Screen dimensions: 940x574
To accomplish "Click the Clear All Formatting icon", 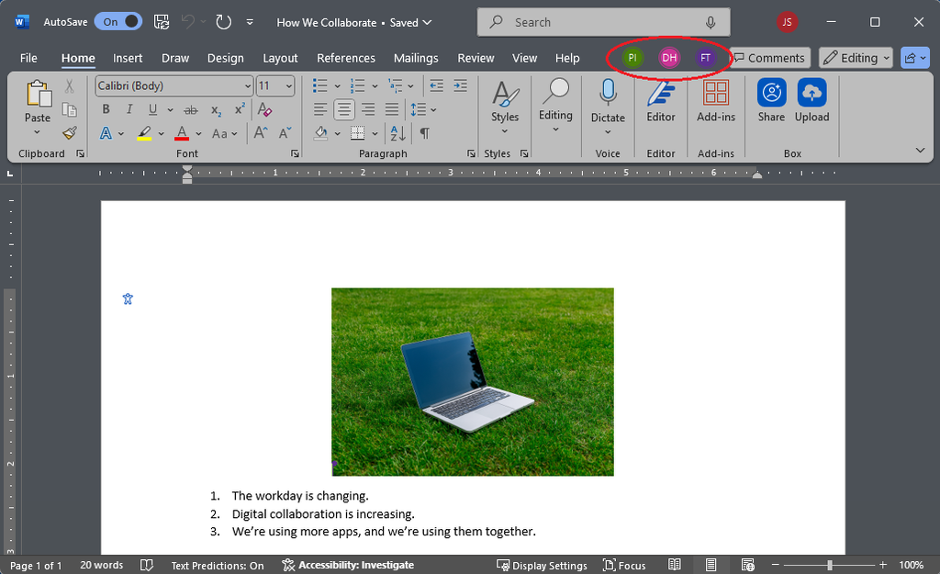I will click(264, 109).
